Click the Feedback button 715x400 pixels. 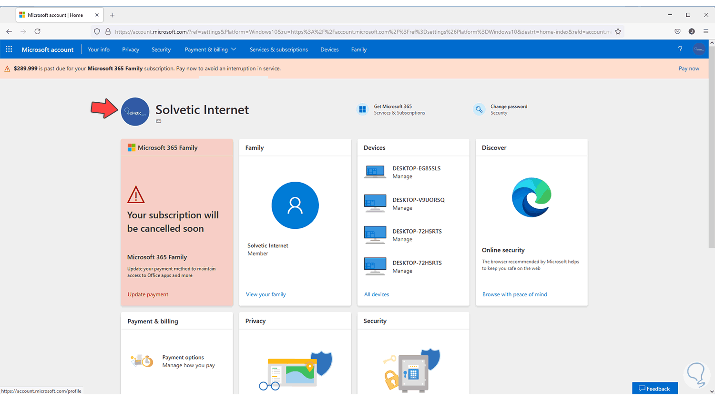pos(654,389)
